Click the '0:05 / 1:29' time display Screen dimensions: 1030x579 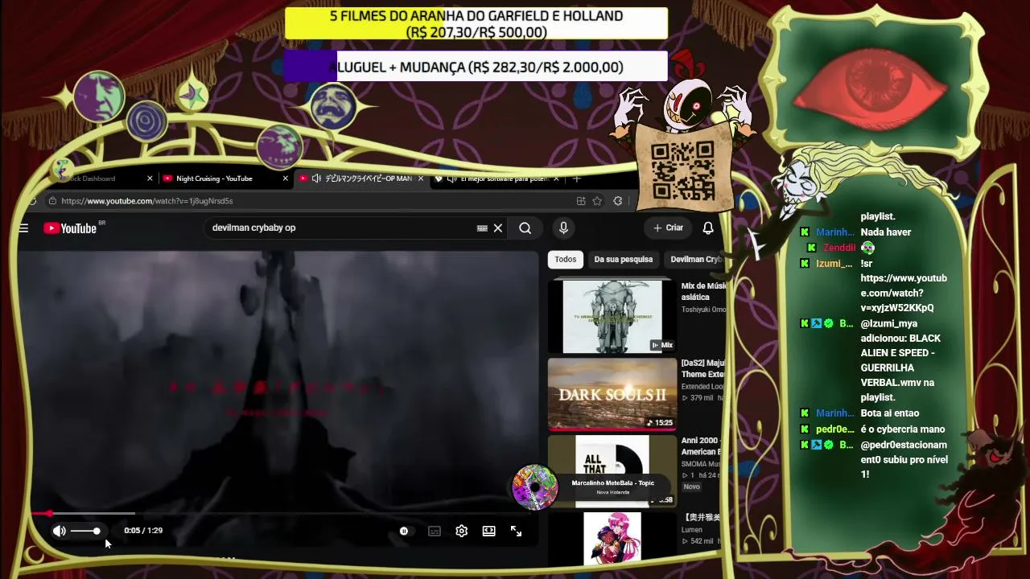pos(143,531)
